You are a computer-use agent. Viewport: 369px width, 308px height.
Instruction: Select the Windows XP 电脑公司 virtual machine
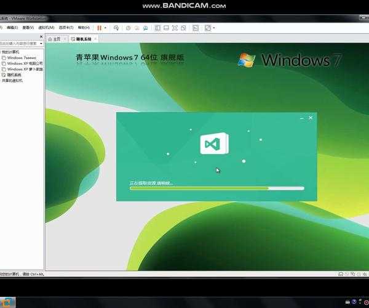25,63
